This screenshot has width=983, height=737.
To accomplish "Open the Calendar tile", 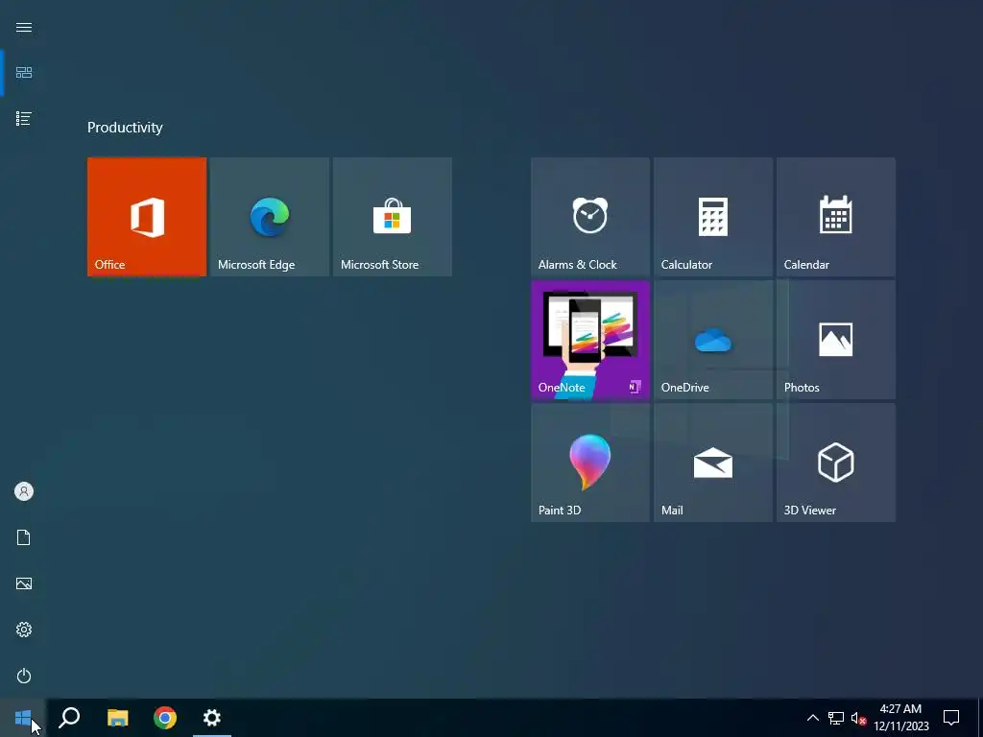I will pos(836,217).
